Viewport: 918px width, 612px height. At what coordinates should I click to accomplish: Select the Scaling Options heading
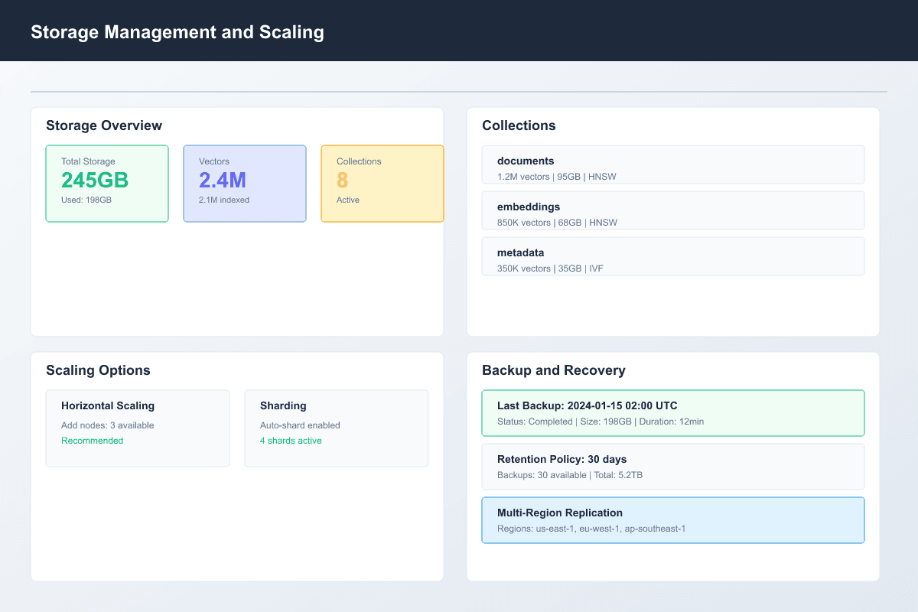(x=98, y=370)
